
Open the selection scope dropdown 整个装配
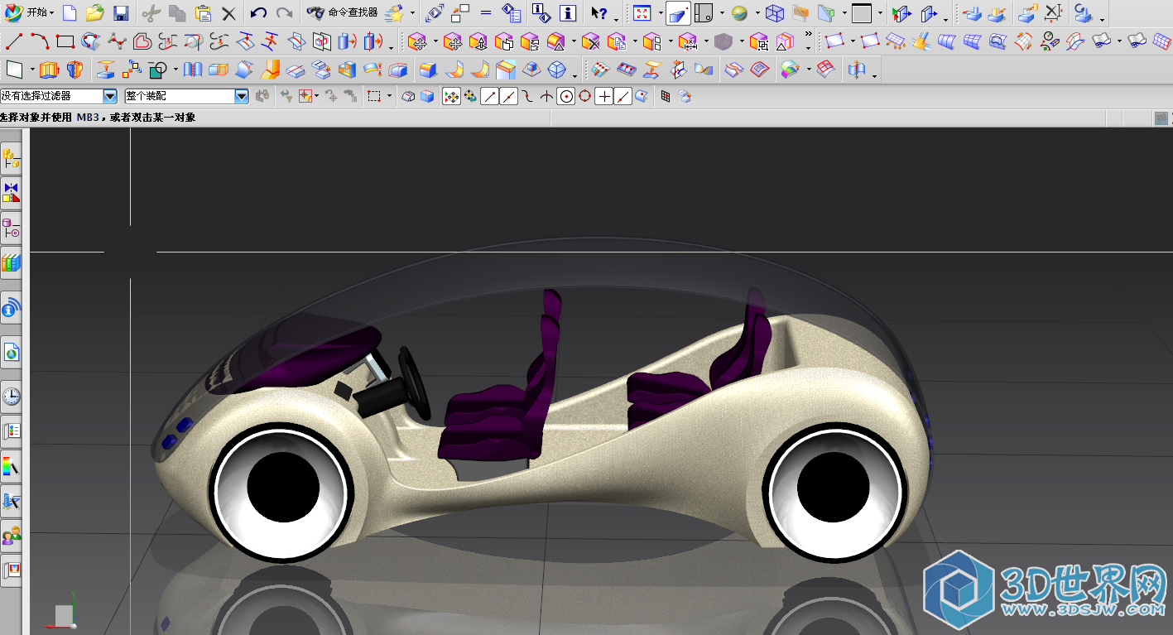[x=186, y=97]
